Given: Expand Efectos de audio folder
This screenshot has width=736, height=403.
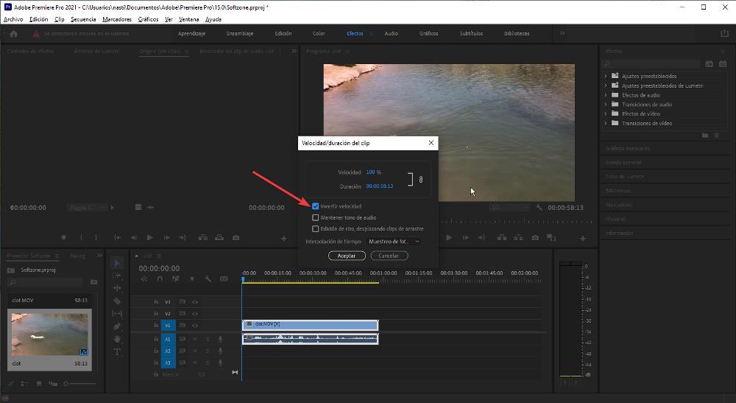Looking at the screenshot, I should [606, 95].
